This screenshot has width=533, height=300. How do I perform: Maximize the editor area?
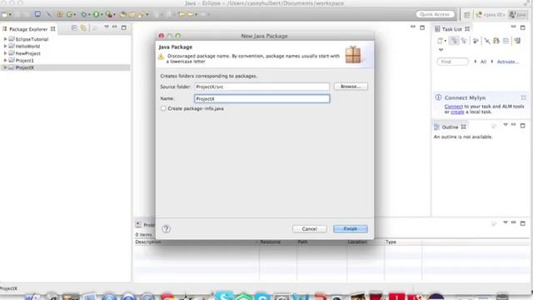pyautogui.click(x=422, y=27)
